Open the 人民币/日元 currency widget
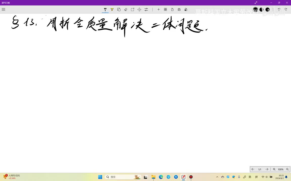Image resolution: width=291 pixels, height=181 pixels. 12,177
